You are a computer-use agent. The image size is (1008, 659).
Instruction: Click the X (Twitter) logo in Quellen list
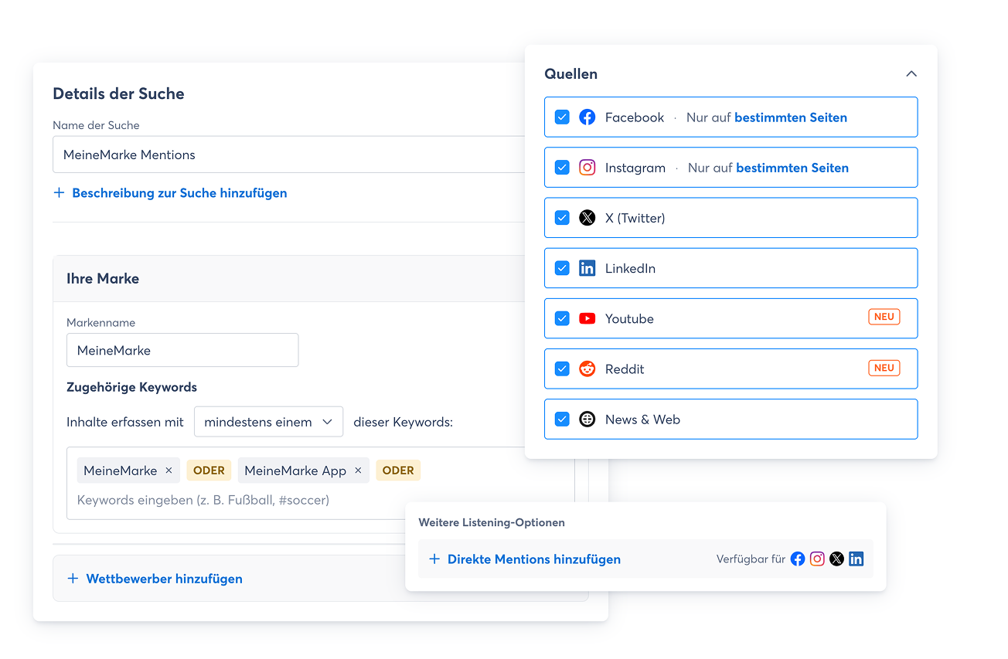[587, 218]
